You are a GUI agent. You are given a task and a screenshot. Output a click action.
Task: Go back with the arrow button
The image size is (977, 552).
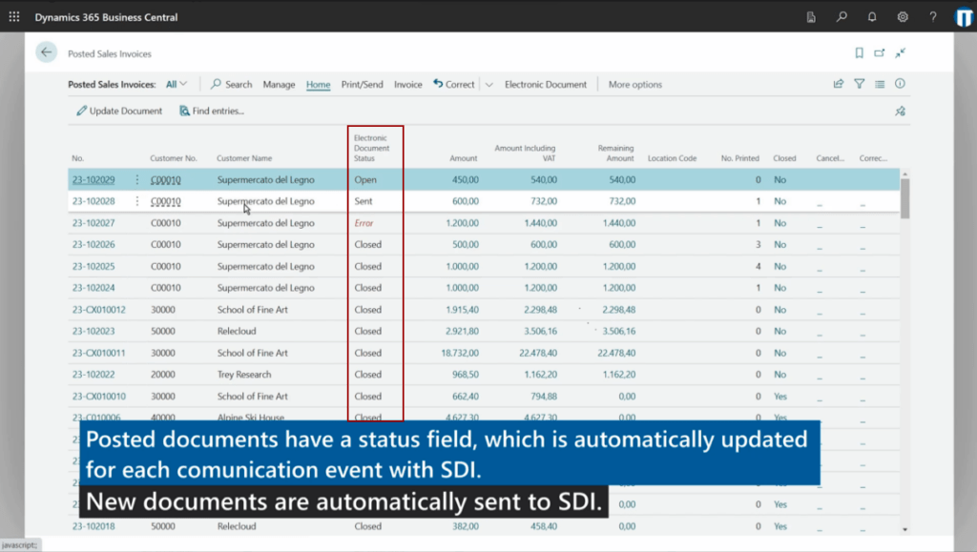[46, 52]
